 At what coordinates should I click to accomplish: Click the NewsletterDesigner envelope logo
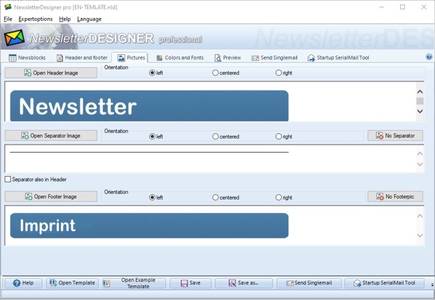point(14,37)
